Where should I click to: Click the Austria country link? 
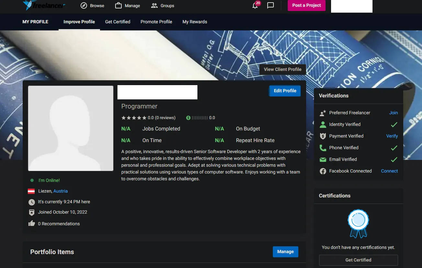[x=61, y=191]
